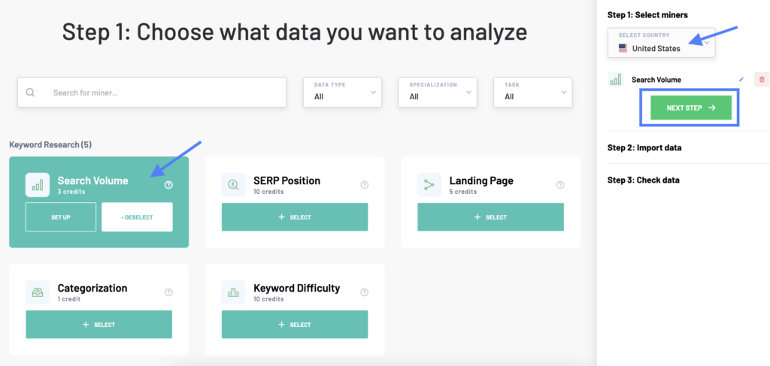
Task: Edit Search Volume miner using pencil icon
Action: [x=741, y=80]
